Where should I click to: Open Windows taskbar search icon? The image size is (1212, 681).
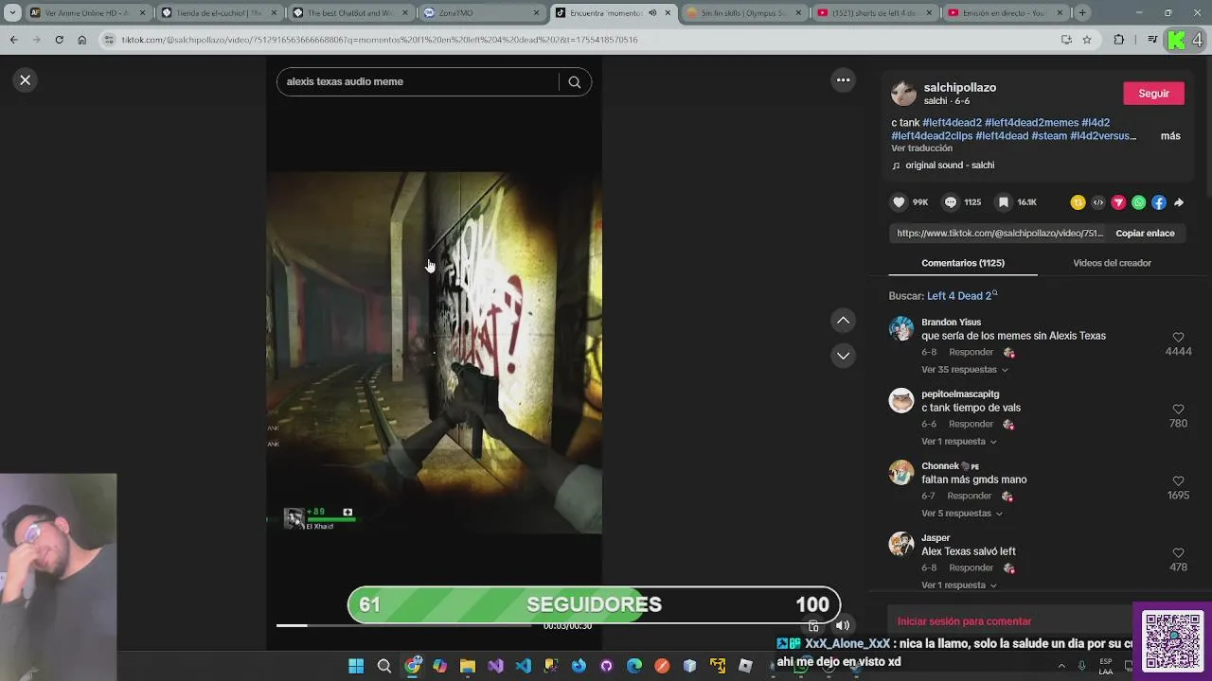pos(384,667)
